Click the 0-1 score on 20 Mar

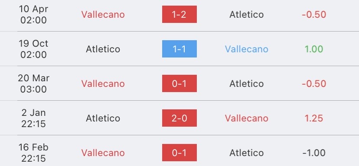click(x=179, y=83)
